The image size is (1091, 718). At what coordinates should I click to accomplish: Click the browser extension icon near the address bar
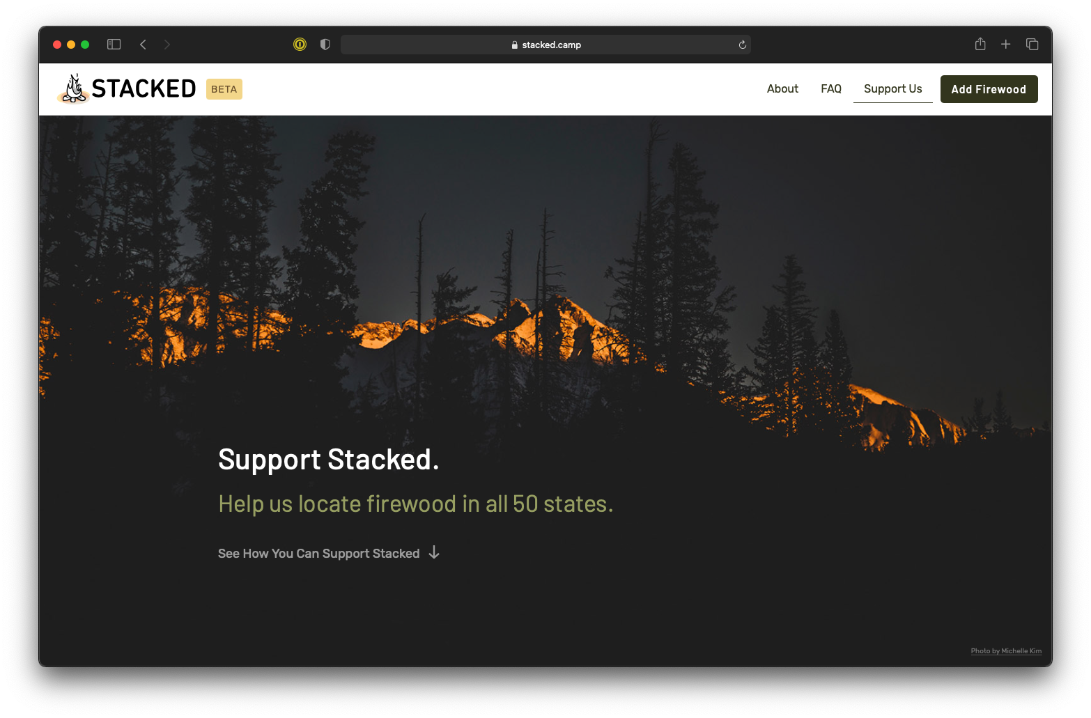coord(300,44)
